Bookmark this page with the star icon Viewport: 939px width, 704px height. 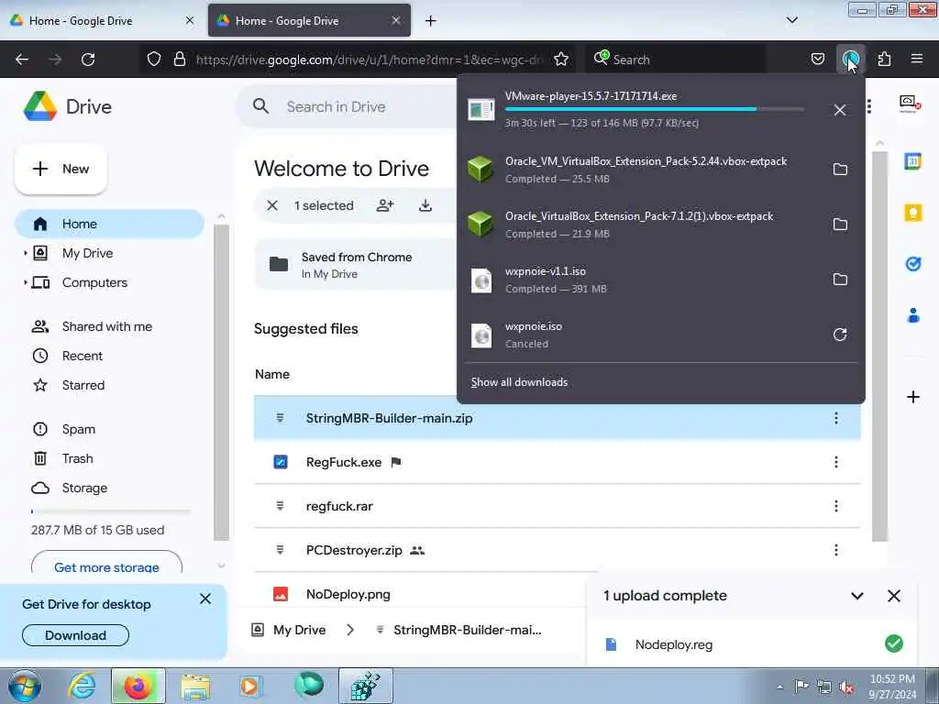[x=561, y=60]
